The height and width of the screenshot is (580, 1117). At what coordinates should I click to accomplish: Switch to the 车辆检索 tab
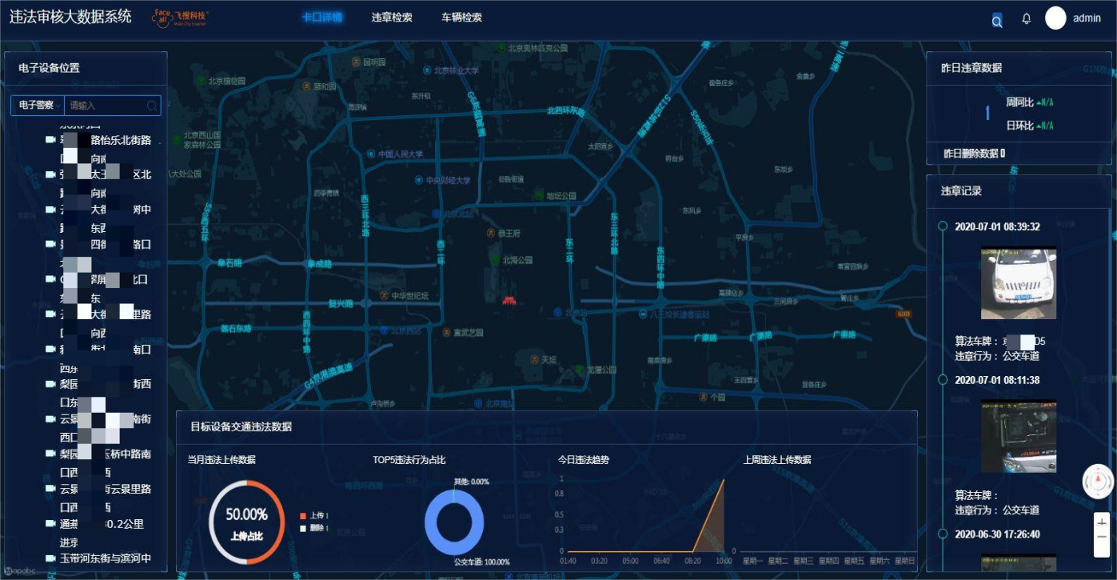coord(461,17)
